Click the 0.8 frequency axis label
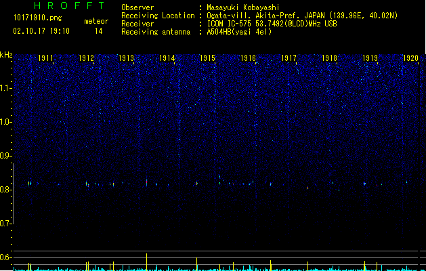This screenshot has width=426, height=271. tap(6, 190)
